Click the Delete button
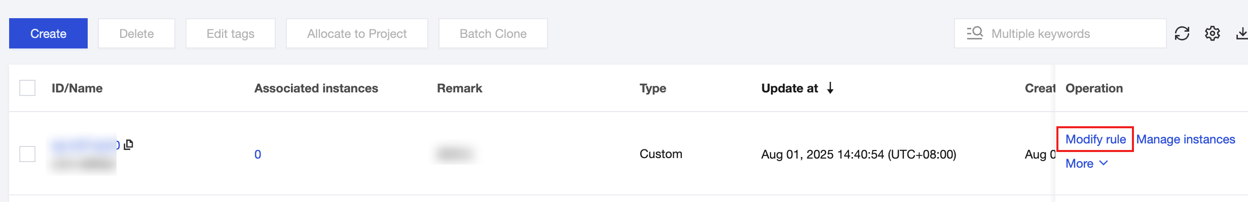The height and width of the screenshot is (202, 1248). 136,34
